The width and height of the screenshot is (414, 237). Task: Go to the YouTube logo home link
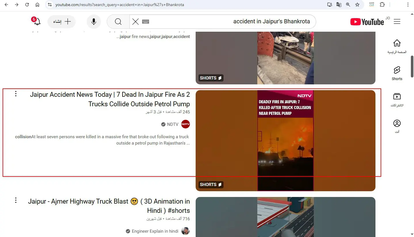367,22
